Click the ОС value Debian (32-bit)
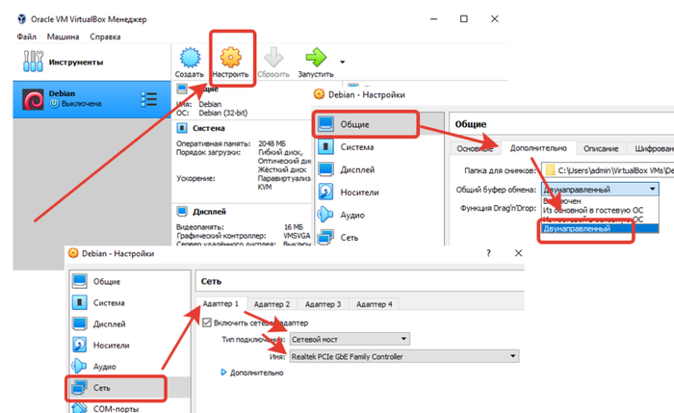Screen dimensions: 674x413 pos(222,113)
